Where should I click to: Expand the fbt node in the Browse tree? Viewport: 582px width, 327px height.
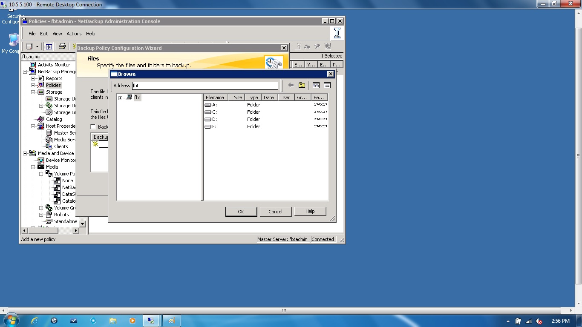[x=120, y=98]
